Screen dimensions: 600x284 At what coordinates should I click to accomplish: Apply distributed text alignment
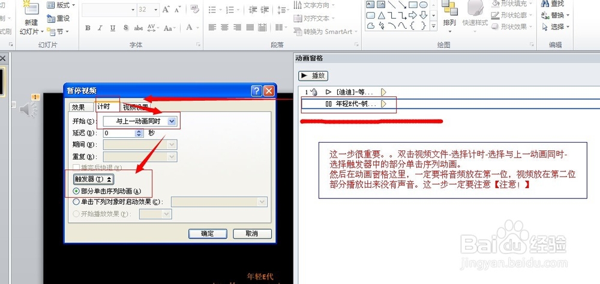point(263,28)
